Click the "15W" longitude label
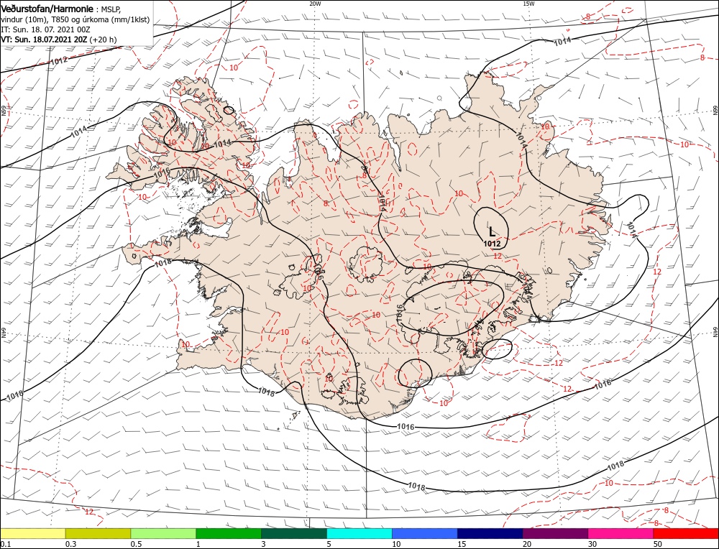Screen dimensions: 719x549 tap(528, 4)
